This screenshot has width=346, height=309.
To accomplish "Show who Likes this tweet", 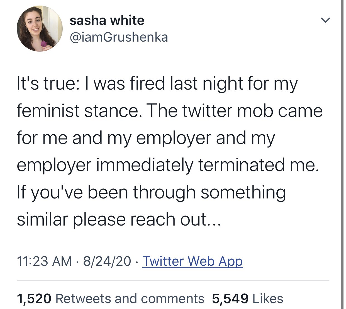I will (268, 299).
